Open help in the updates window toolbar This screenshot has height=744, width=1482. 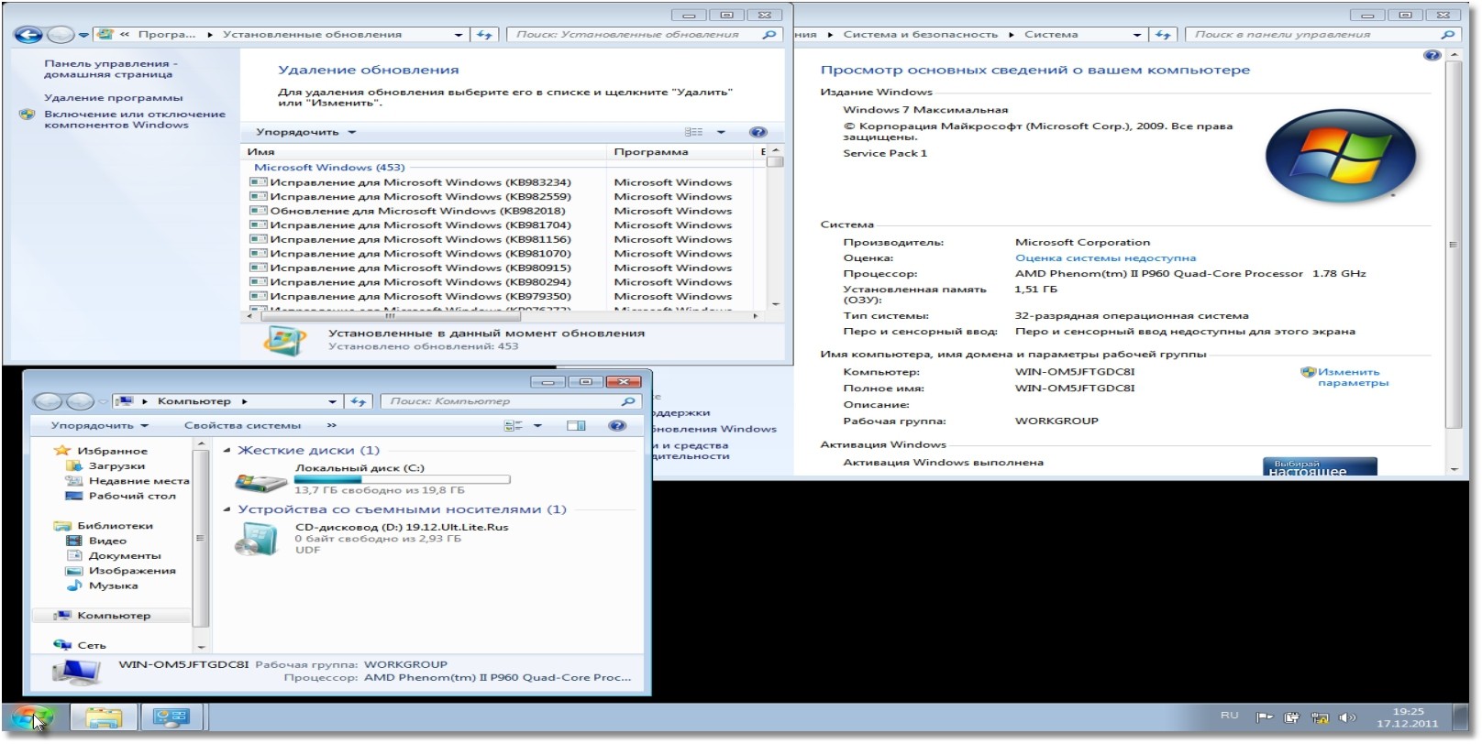(758, 132)
